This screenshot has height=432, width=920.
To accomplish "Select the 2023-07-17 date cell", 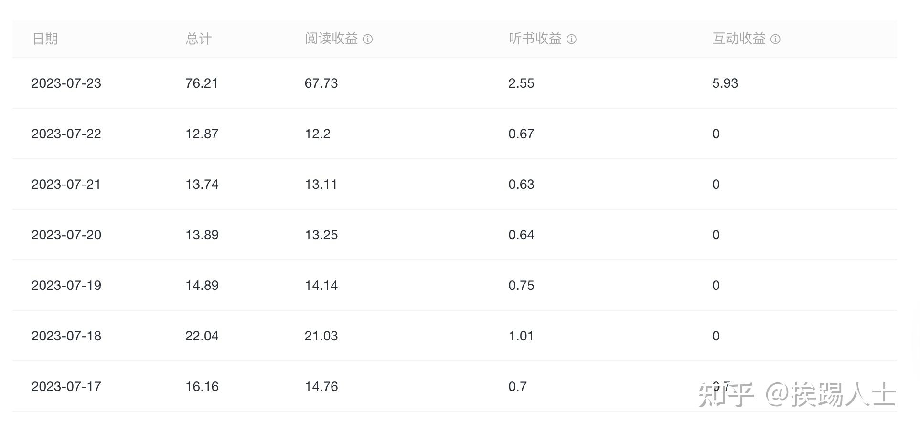I will (66, 387).
